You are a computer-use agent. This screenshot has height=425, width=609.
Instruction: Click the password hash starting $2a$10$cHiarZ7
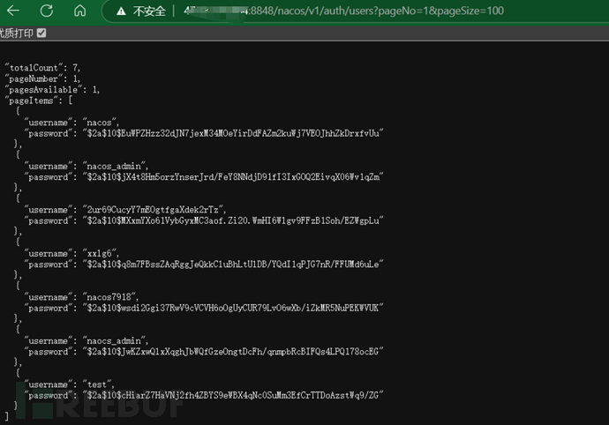233,396
